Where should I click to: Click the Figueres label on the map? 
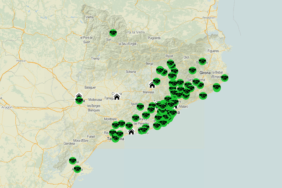click(213, 51)
